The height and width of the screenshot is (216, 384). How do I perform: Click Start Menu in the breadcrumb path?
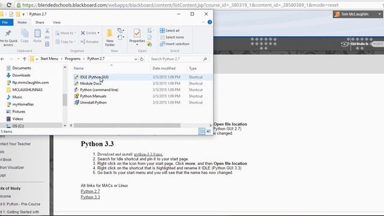(49, 59)
